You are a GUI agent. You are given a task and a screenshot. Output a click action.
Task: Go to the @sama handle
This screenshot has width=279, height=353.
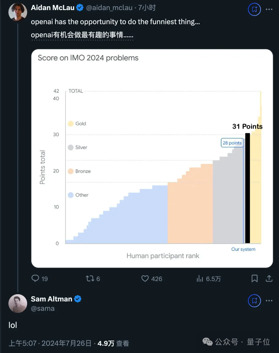point(43,308)
